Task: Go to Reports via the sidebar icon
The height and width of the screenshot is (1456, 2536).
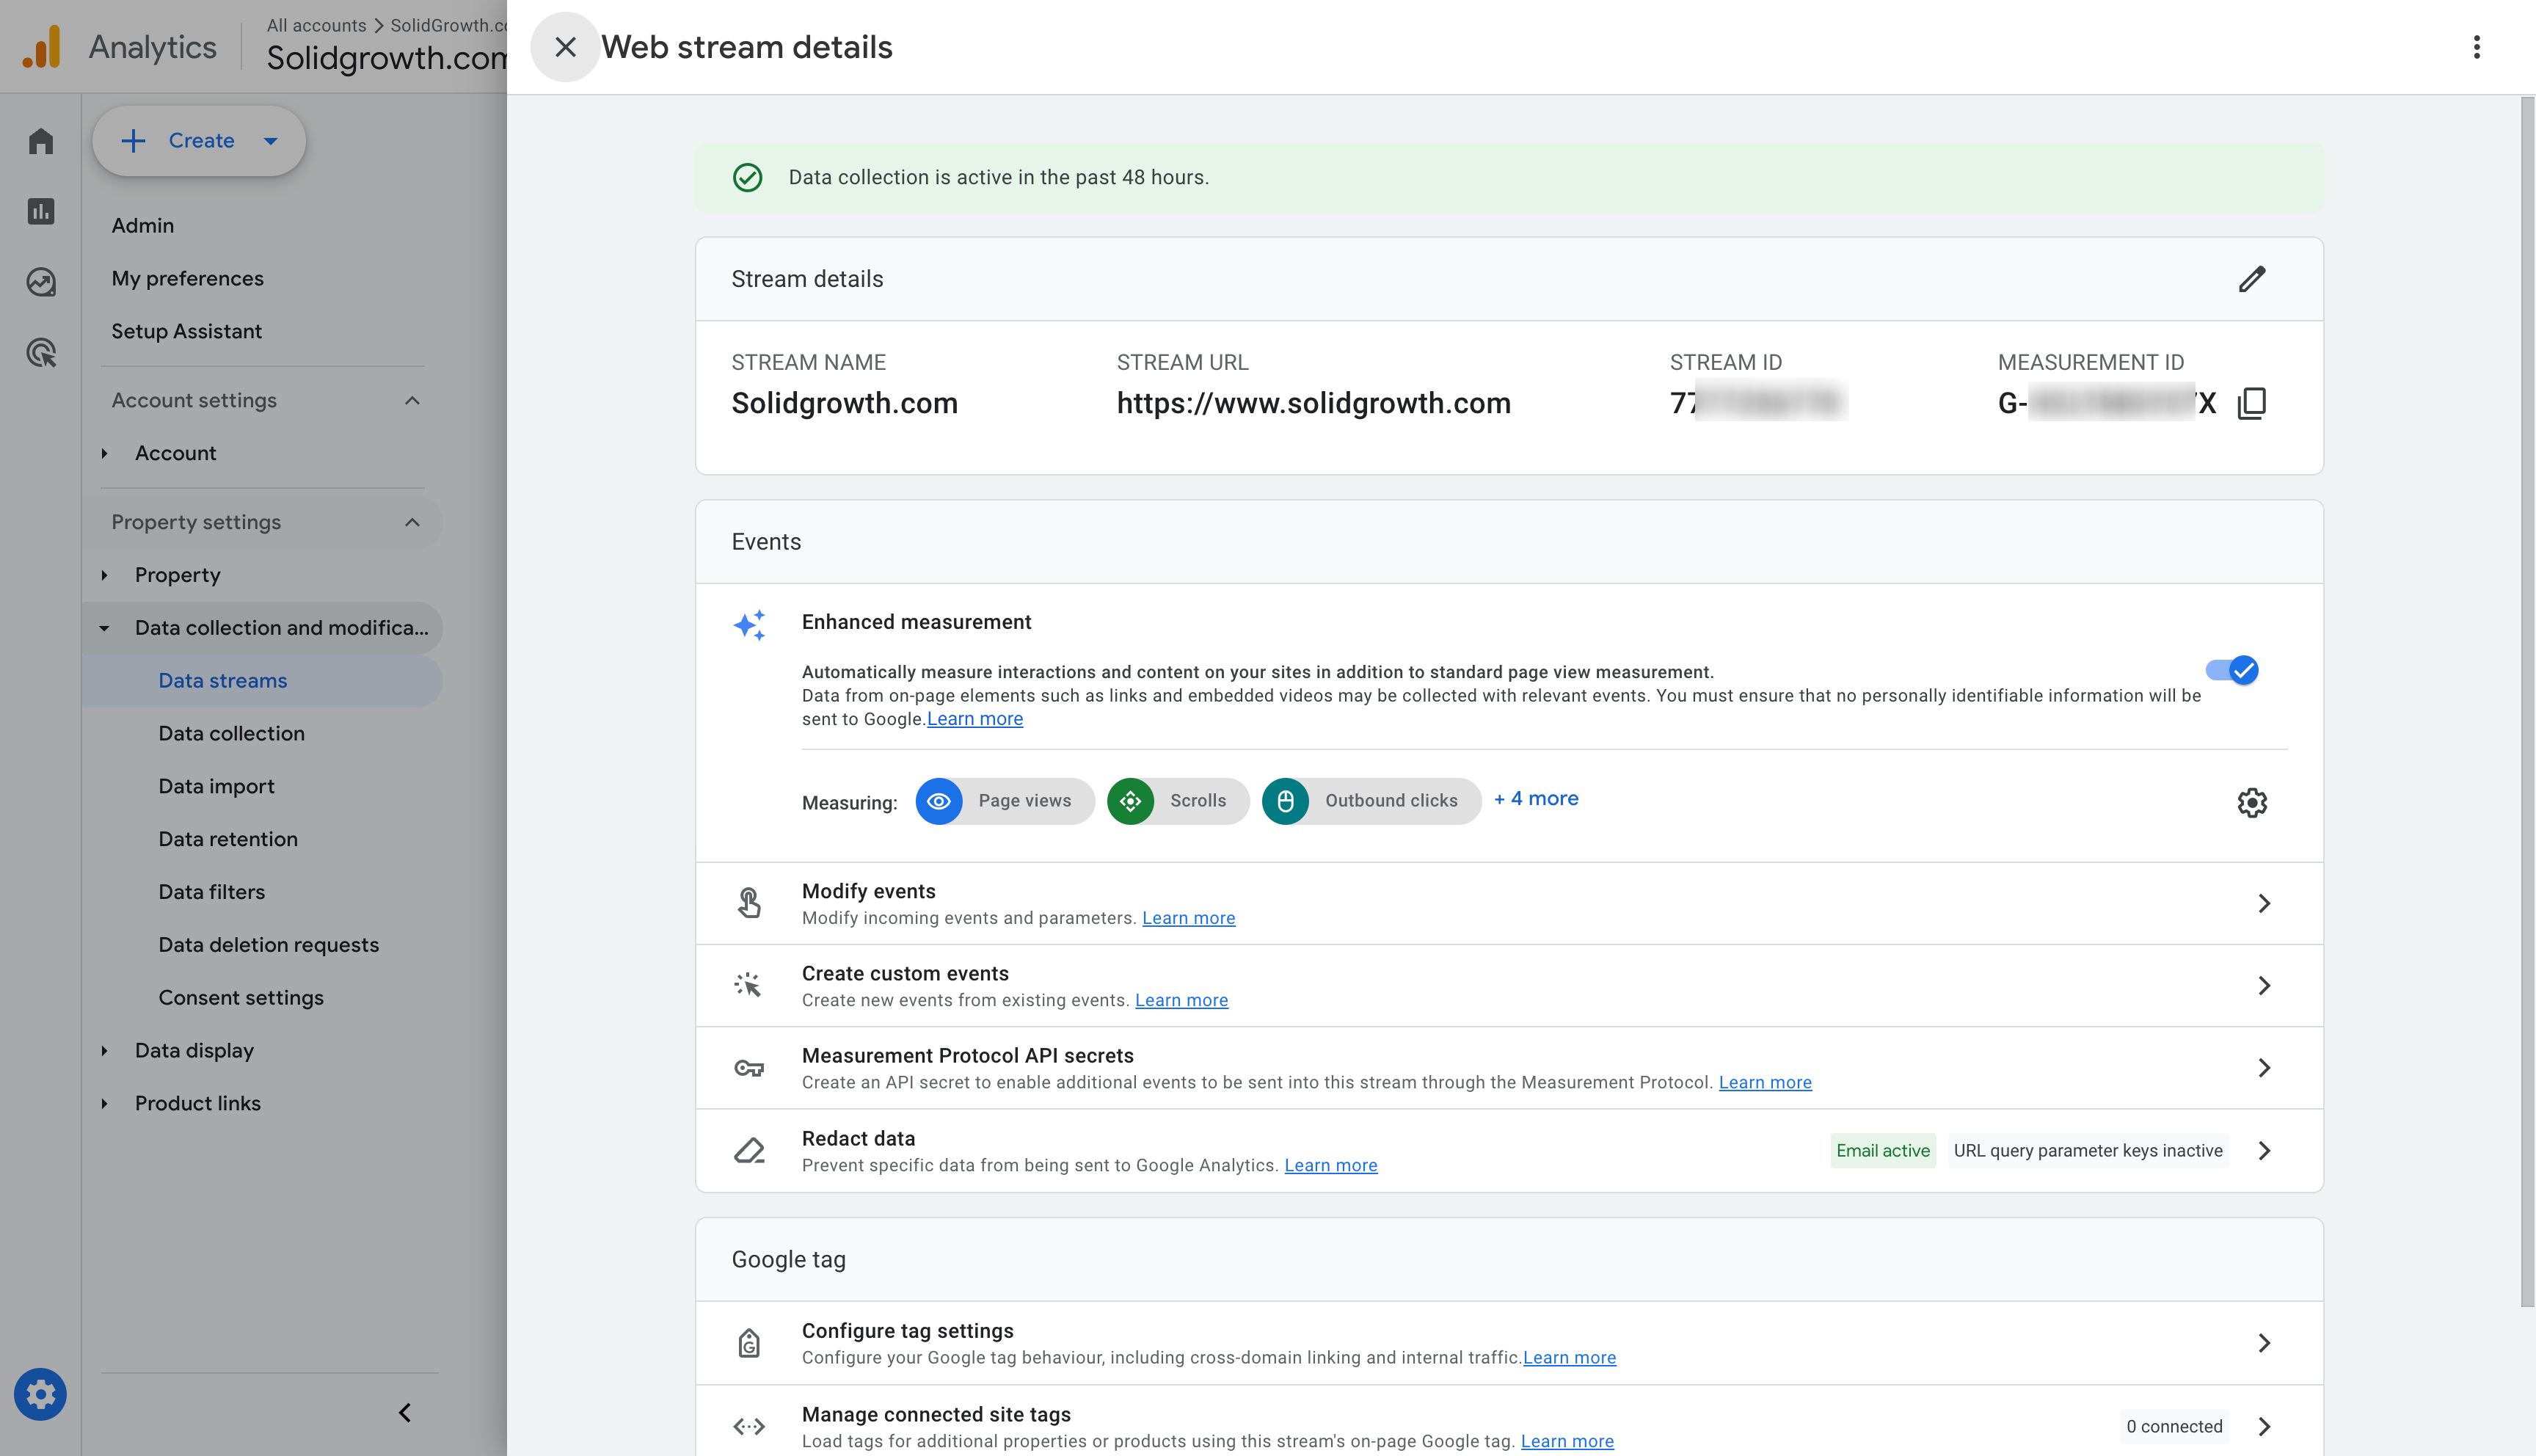Action: pyautogui.click(x=40, y=211)
